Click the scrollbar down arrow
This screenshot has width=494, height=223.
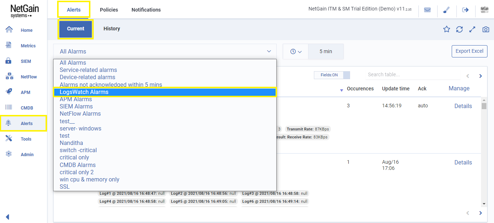point(484,204)
